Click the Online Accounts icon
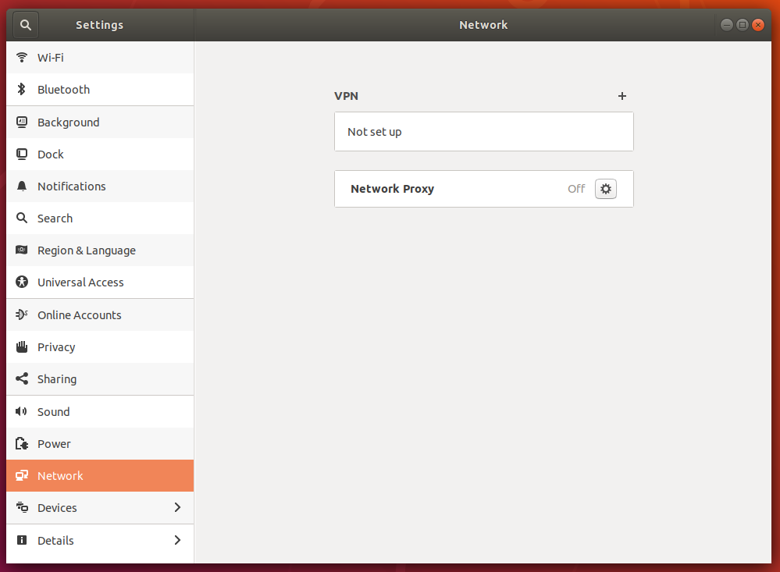 (22, 314)
